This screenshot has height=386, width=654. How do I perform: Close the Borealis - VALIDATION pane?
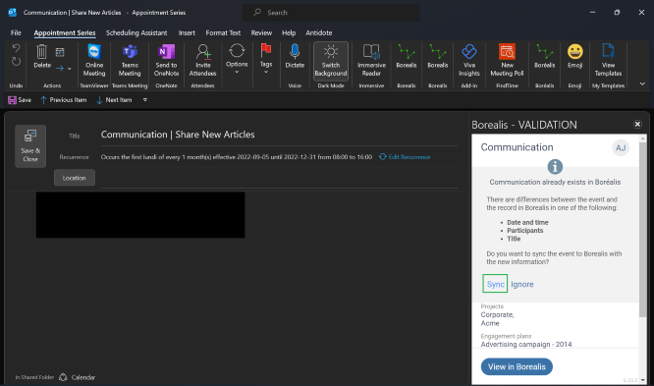click(637, 125)
